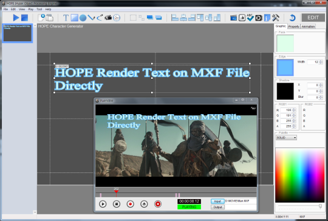Select the Ellipse shape tool
The height and width of the screenshot is (221, 328).
[x=83, y=18]
